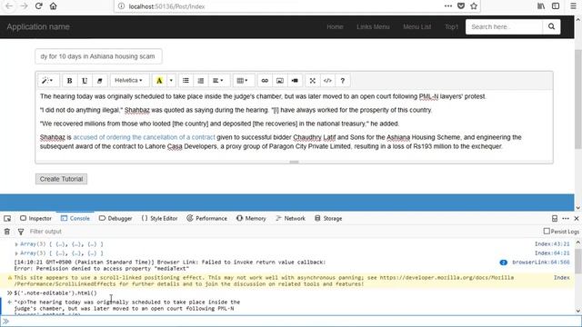Open the paragraph alignment dropdown
This screenshot has width=582, height=327.
pyautogui.click(x=218, y=81)
